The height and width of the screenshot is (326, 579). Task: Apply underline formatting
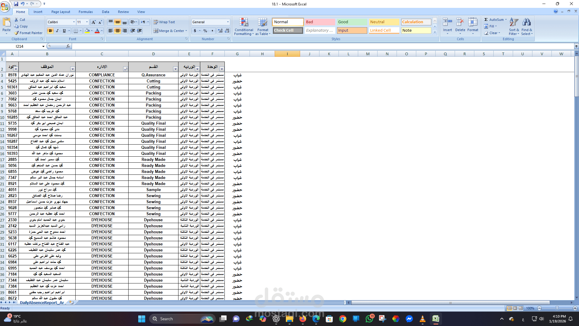[64, 31]
